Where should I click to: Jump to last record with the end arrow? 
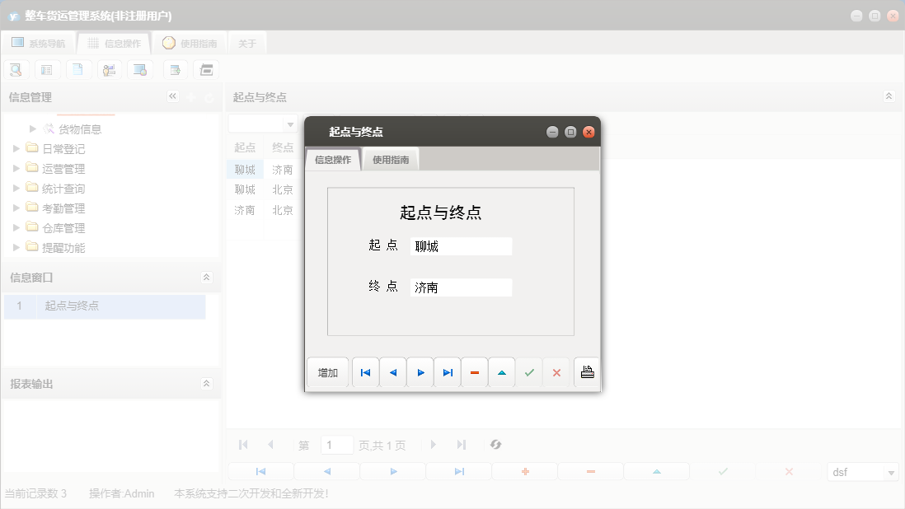(x=447, y=372)
